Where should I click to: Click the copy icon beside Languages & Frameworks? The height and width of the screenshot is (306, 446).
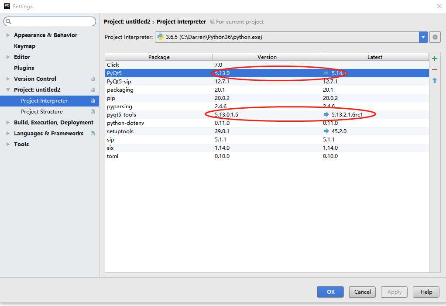93,134
